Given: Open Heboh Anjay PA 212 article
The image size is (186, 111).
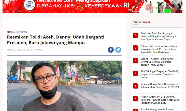Looking at the screenshot, I should 160,100.
